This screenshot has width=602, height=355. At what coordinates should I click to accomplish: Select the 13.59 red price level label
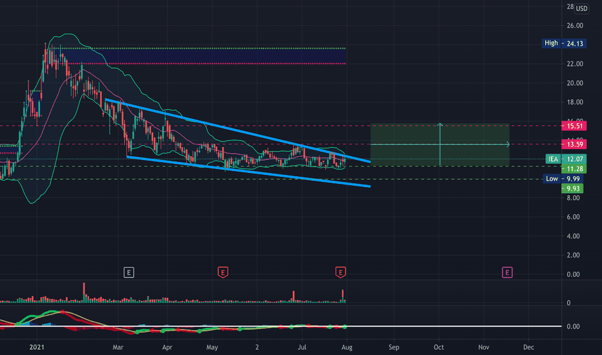point(574,145)
